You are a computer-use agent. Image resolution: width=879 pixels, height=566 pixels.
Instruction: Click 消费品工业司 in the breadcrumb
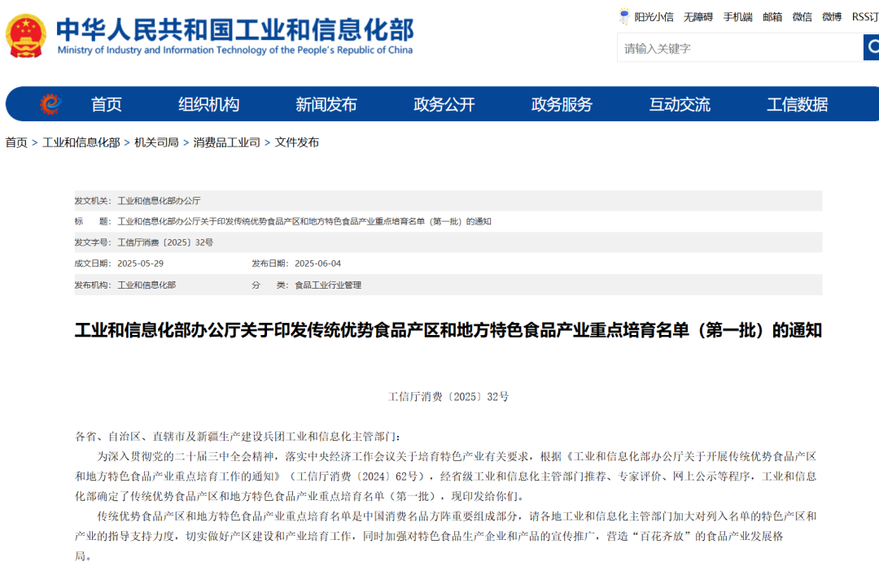(226, 142)
